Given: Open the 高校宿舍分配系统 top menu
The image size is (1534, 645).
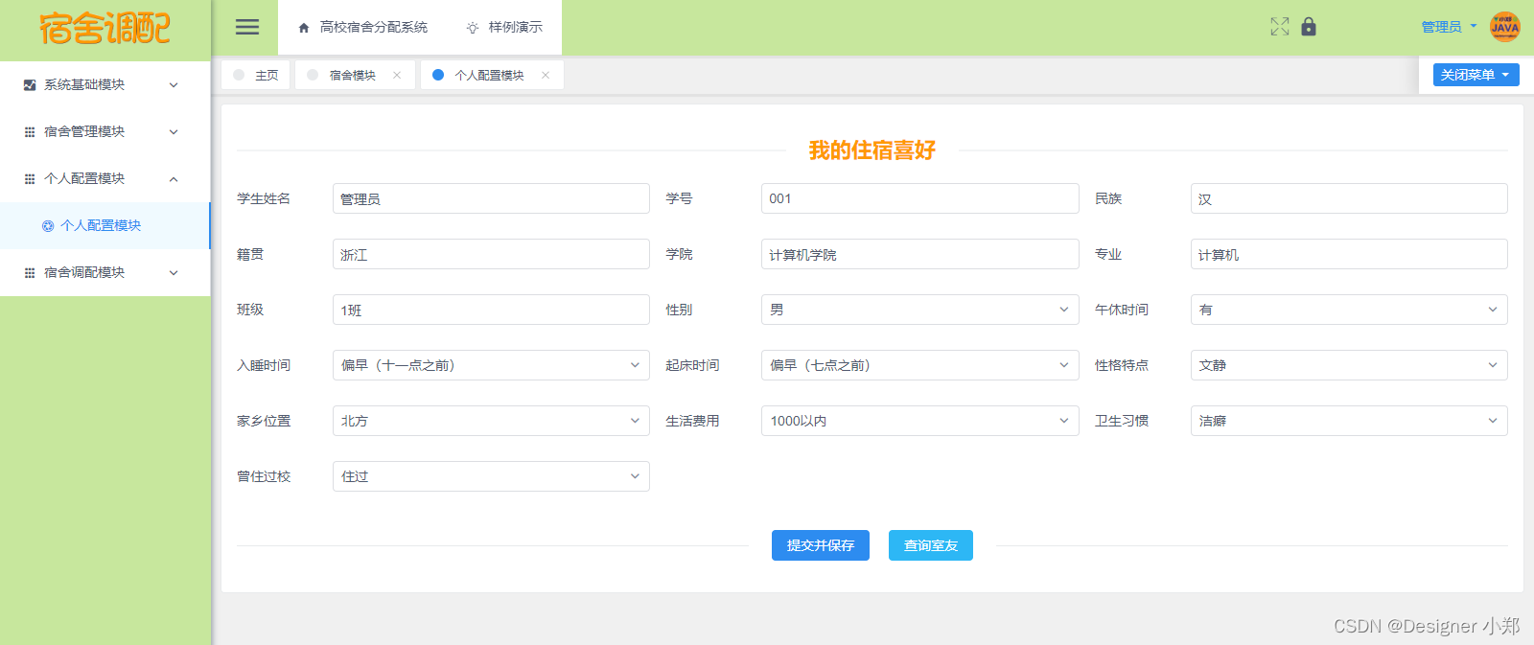Looking at the screenshot, I should 363,28.
